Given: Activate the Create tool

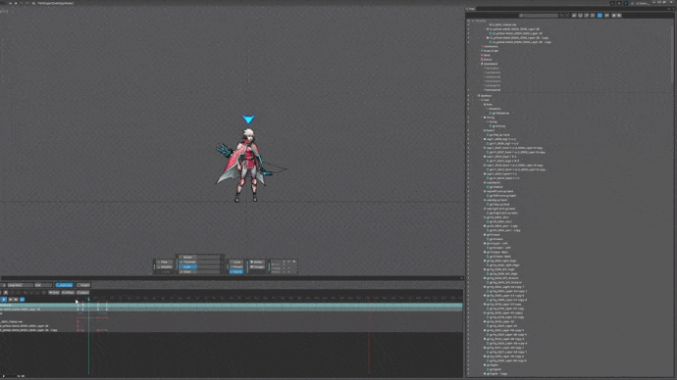Looking at the screenshot, I should pos(165,272).
